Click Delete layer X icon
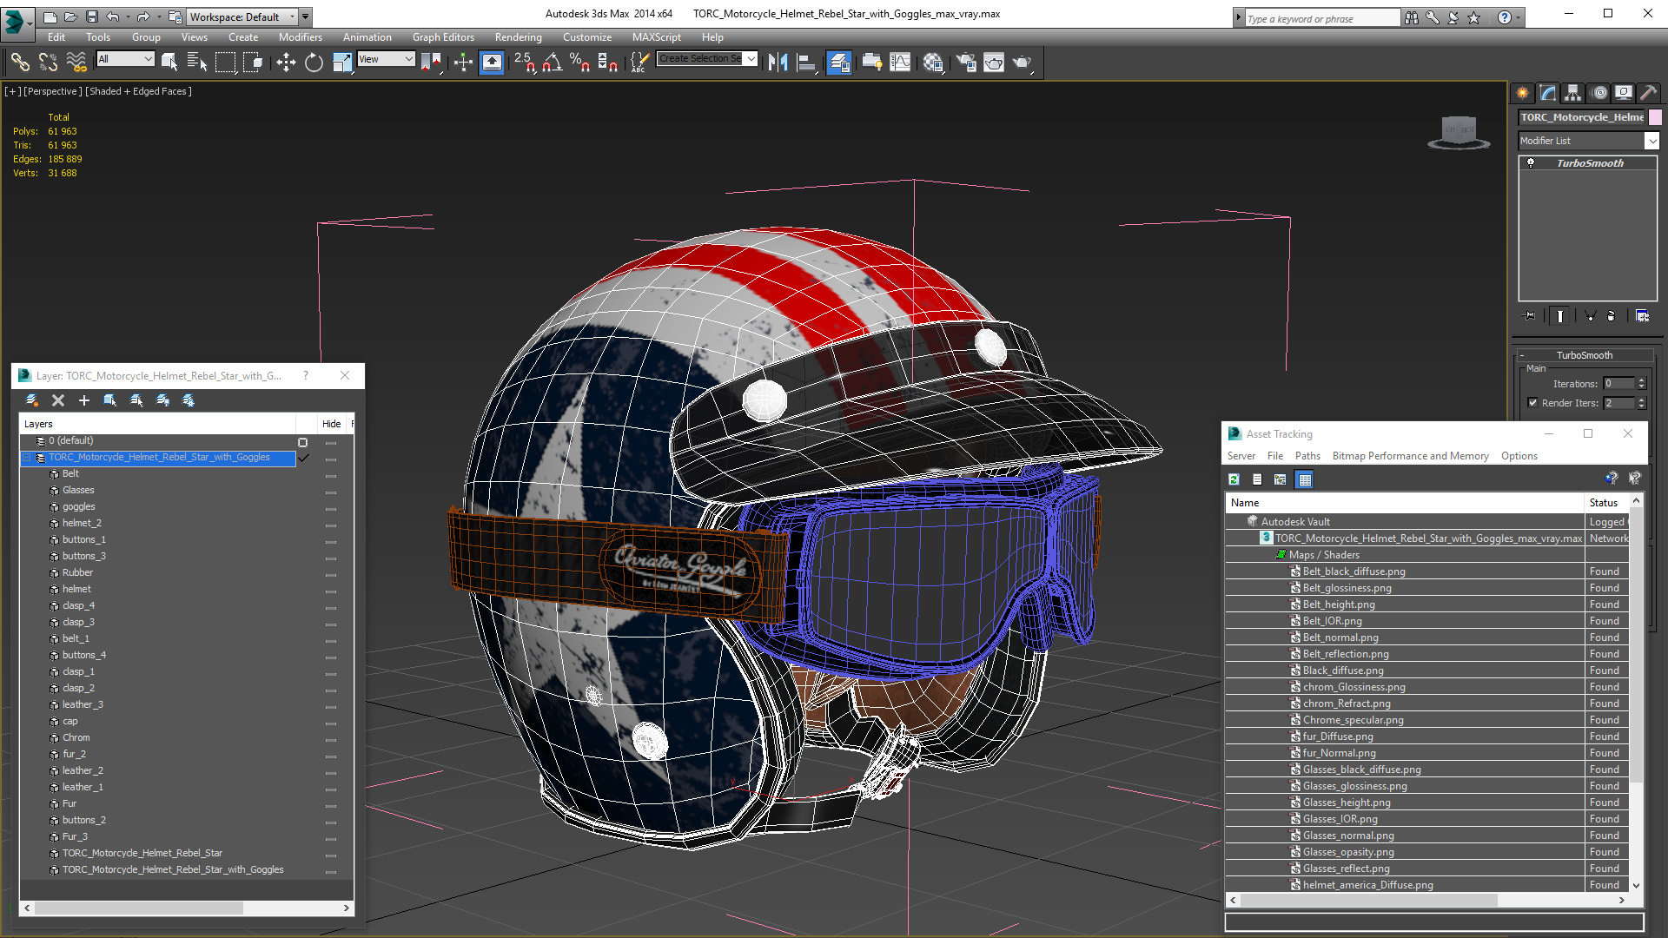 click(58, 400)
